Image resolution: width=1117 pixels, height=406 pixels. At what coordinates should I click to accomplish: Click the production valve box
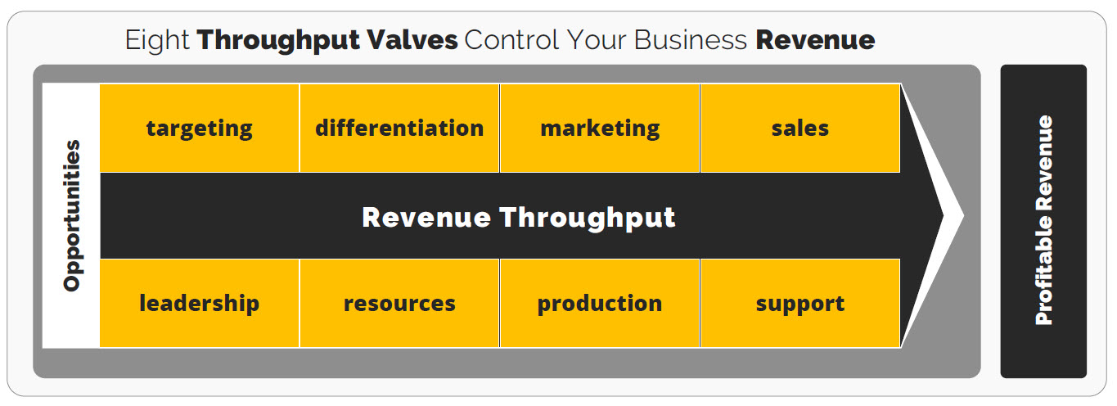[600, 303]
